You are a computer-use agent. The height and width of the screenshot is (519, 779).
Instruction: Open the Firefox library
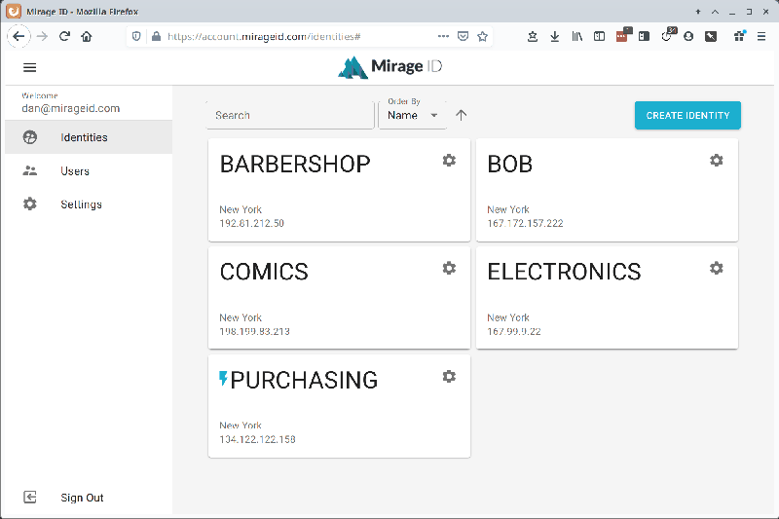(576, 36)
